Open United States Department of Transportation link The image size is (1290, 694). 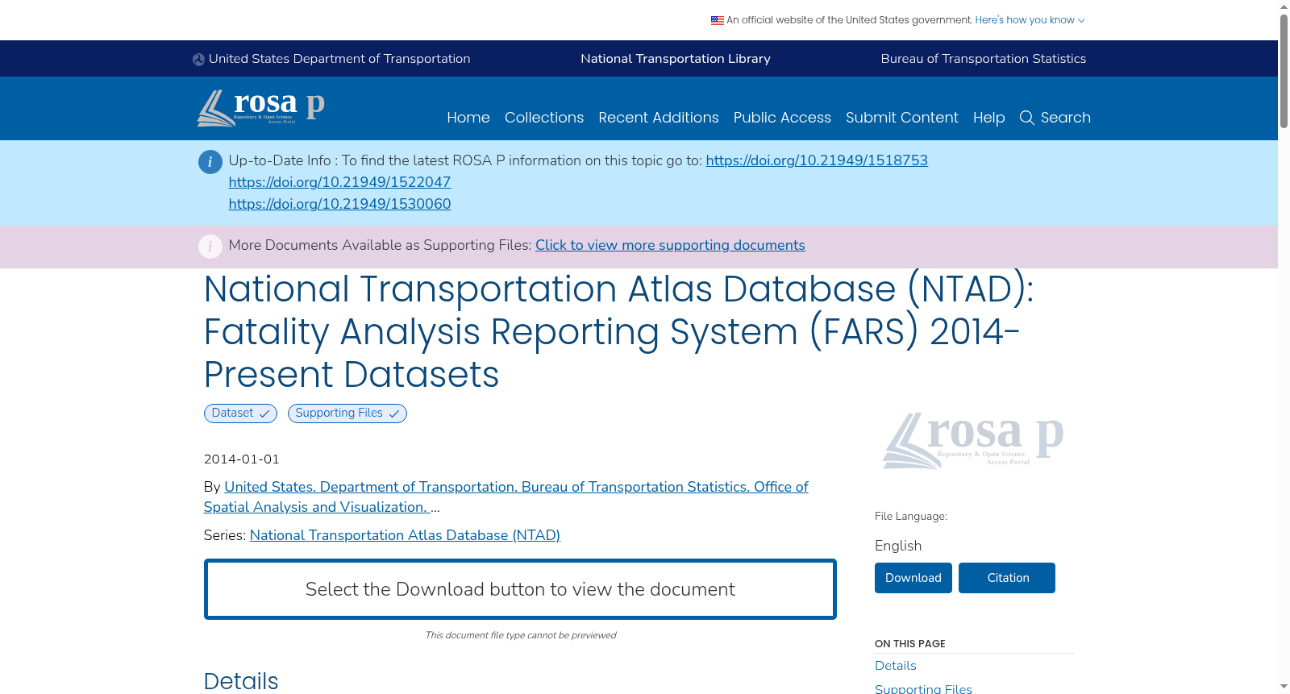point(339,59)
